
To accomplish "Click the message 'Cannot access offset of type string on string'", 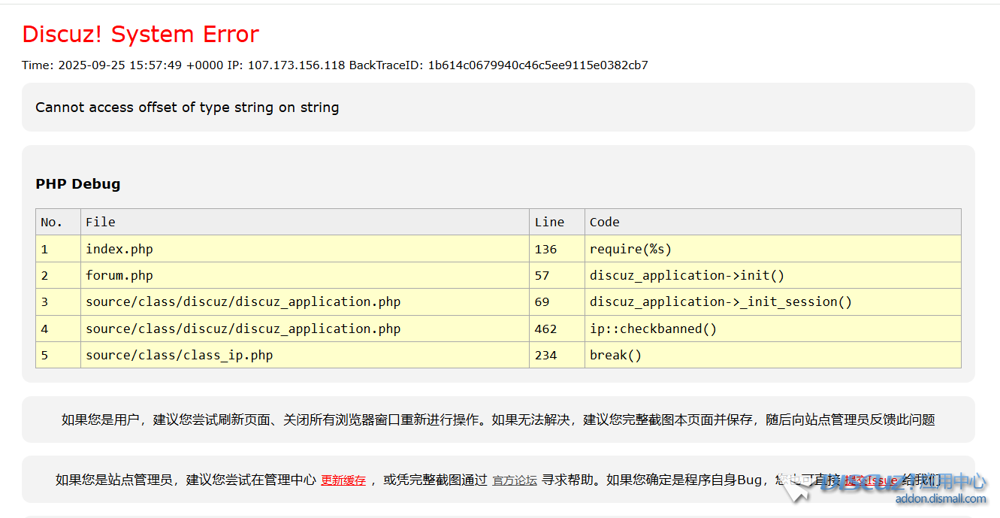I will point(187,108).
